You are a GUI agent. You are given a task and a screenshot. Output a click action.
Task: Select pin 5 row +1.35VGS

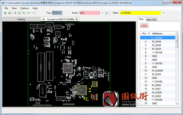click(x=158, y=52)
